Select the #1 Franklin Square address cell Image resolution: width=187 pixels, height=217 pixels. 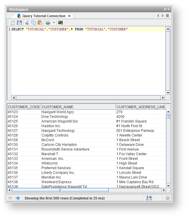coord(141,121)
